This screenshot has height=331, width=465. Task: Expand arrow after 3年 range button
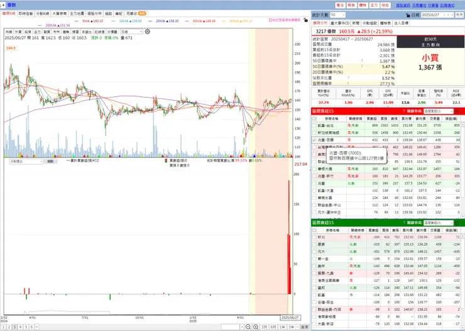(x=297, y=327)
